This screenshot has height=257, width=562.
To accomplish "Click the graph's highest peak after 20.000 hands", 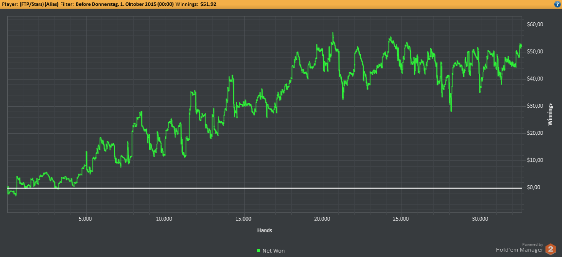I will pyautogui.click(x=333, y=33).
